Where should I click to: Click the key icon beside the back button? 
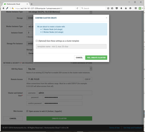(x=7, y=8)
